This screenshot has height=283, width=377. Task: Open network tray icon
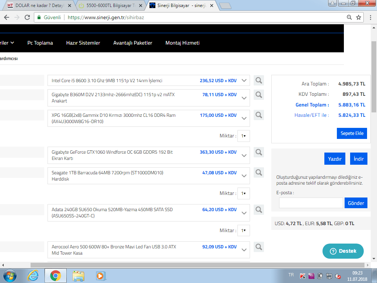tap(329, 276)
